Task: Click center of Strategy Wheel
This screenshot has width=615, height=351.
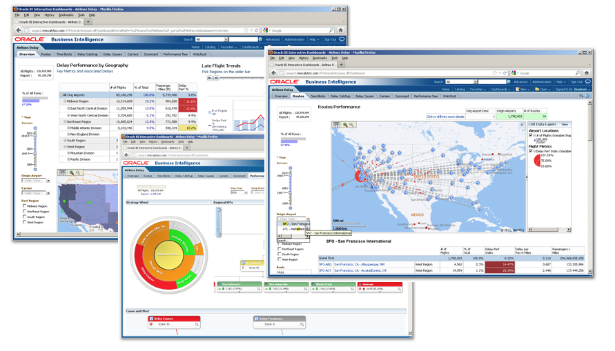Action: 168,254
